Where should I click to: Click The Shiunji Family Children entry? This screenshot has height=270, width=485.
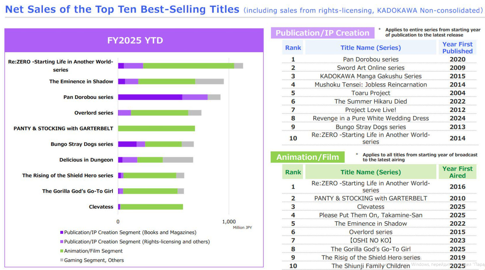[x=370, y=266]
